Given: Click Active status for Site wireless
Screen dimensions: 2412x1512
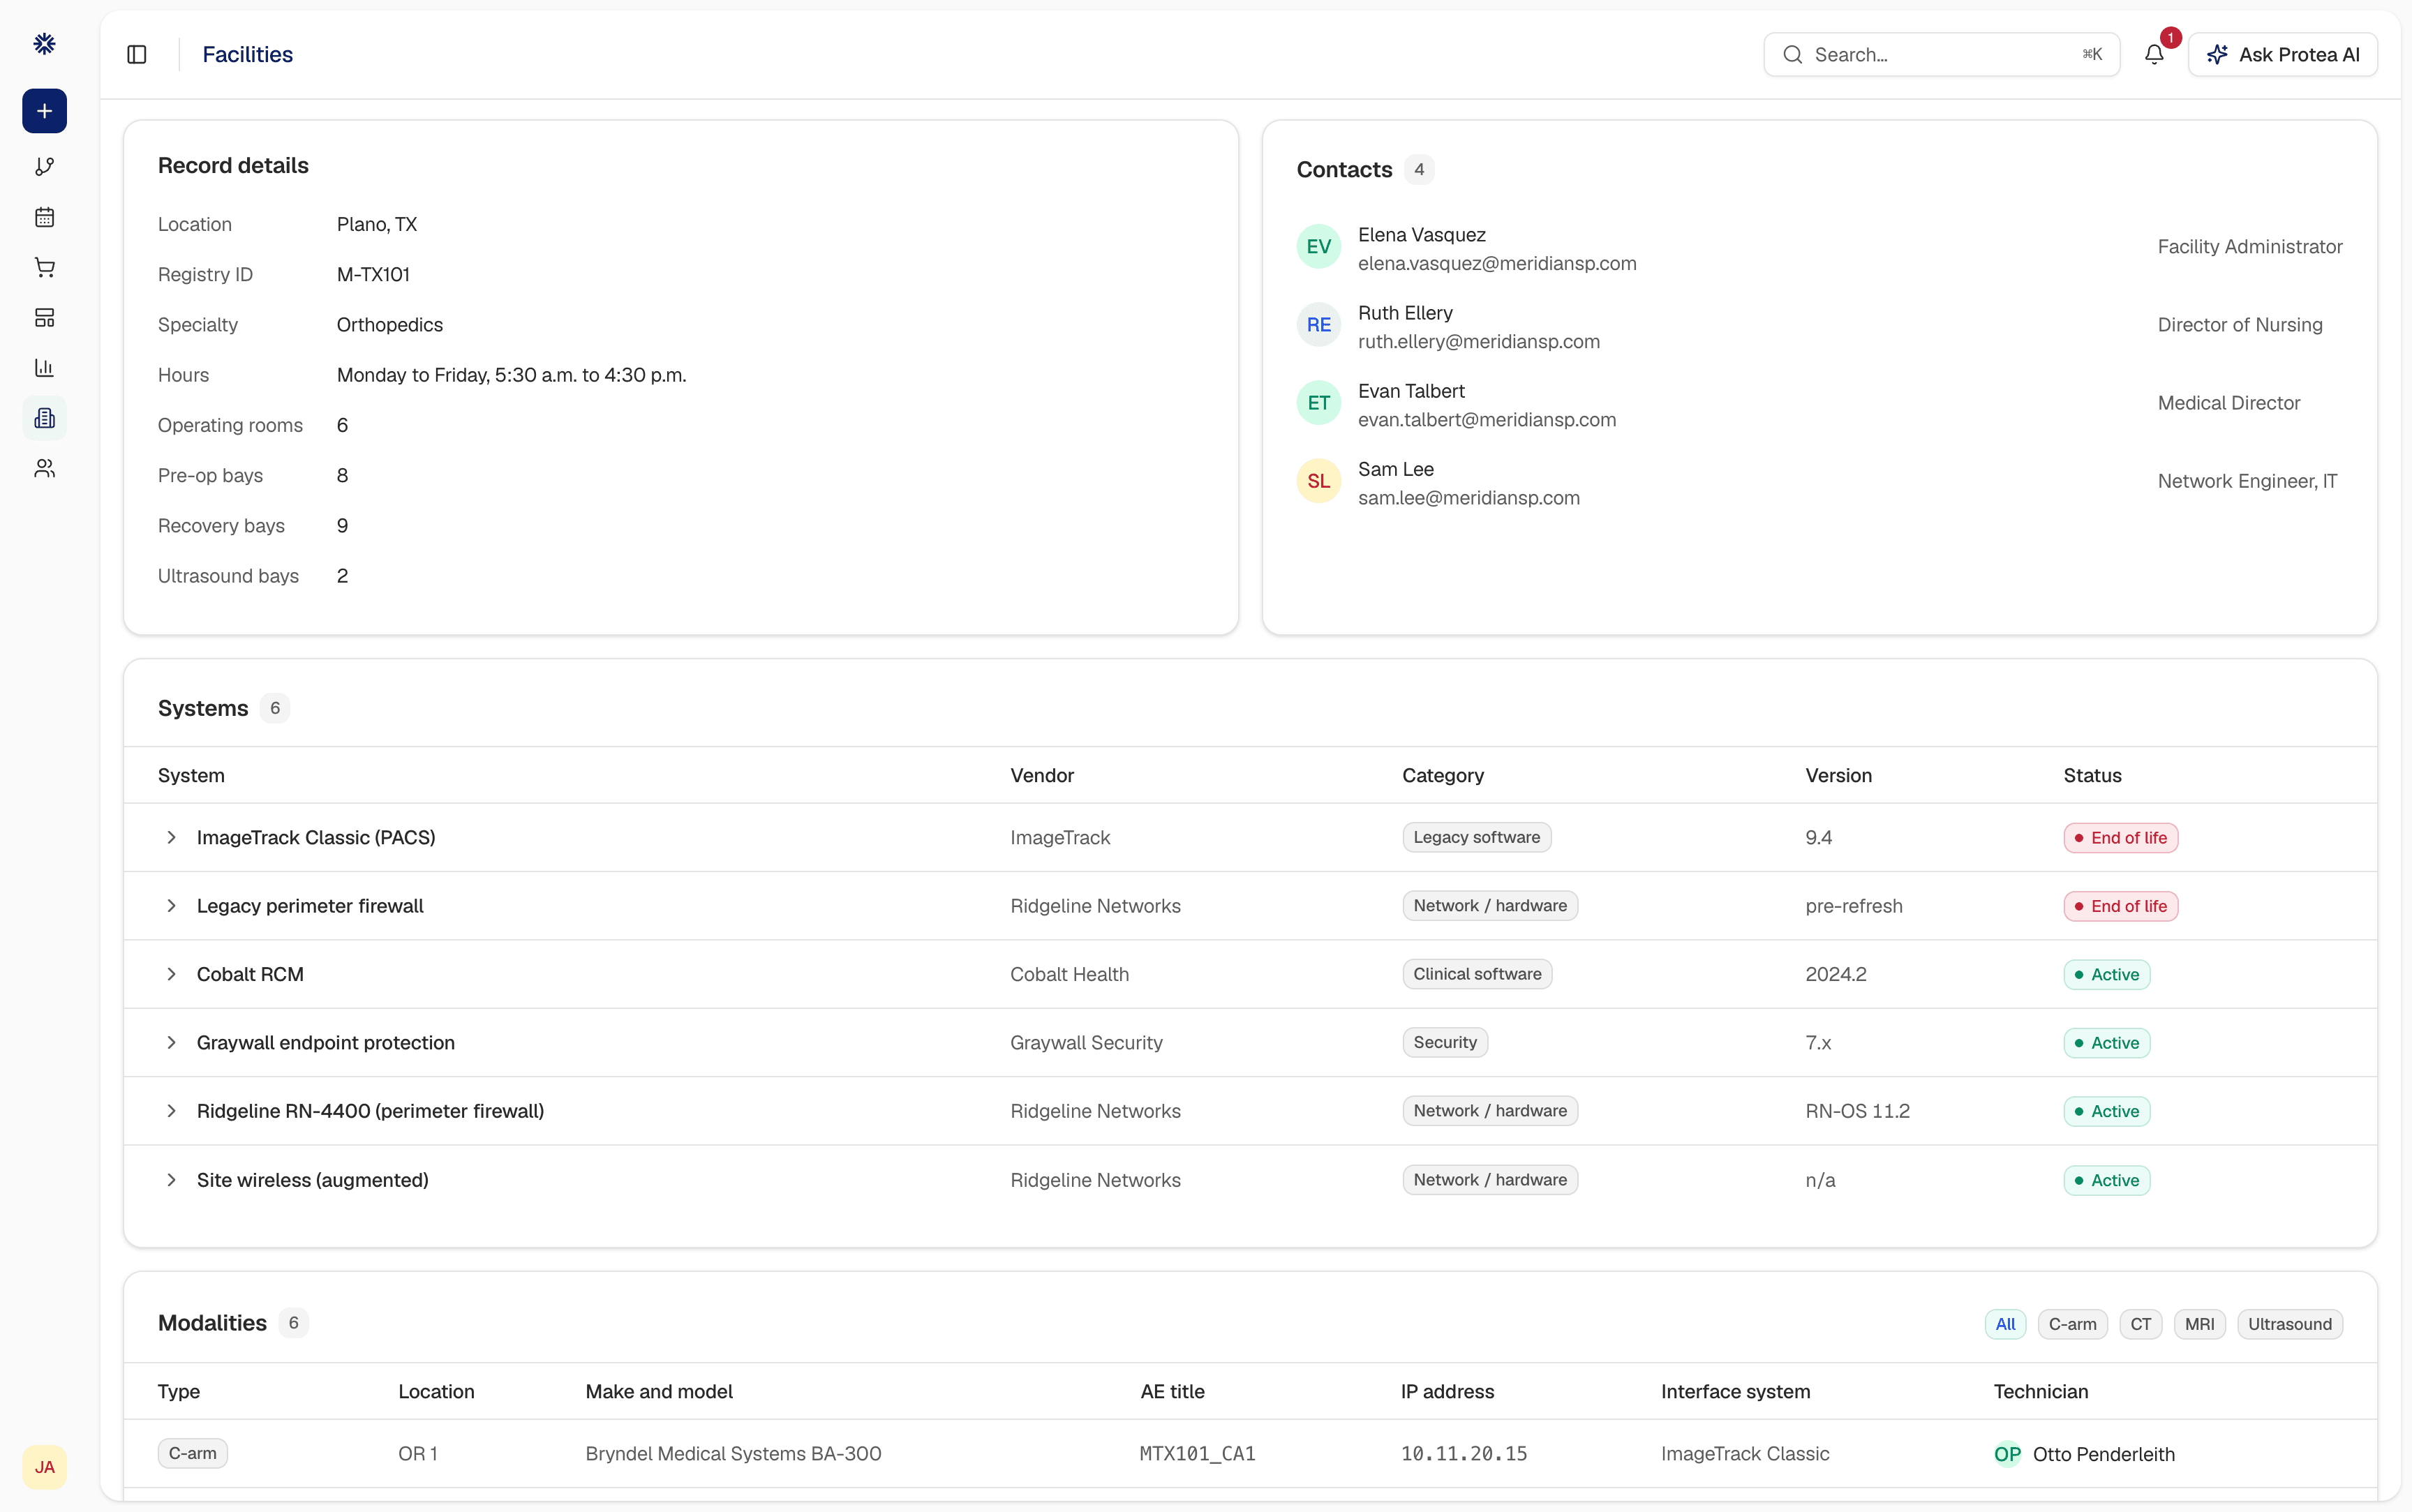Looking at the screenshot, I should coord(2106,1180).
